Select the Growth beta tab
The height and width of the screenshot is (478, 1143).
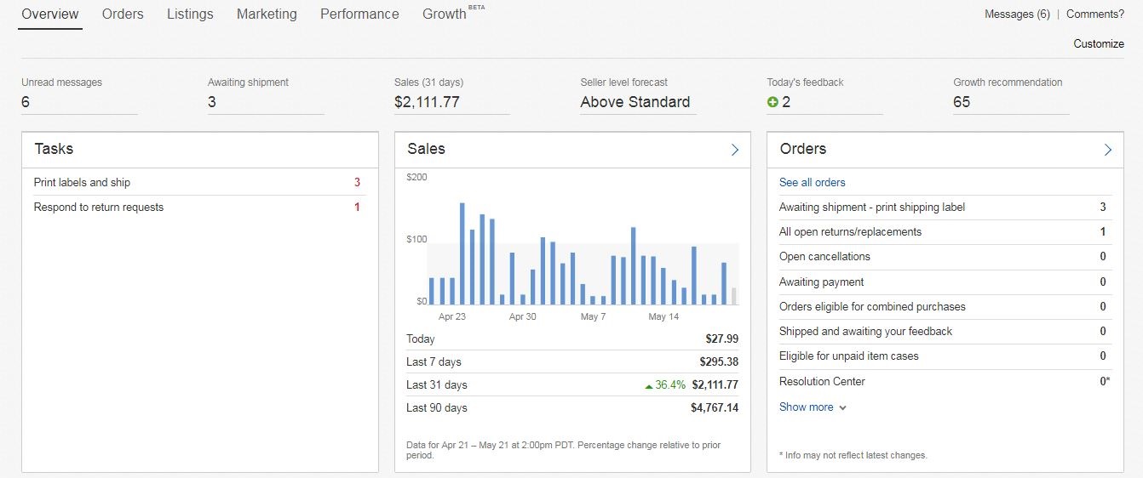pyautogui.click(x=445, y=14)
